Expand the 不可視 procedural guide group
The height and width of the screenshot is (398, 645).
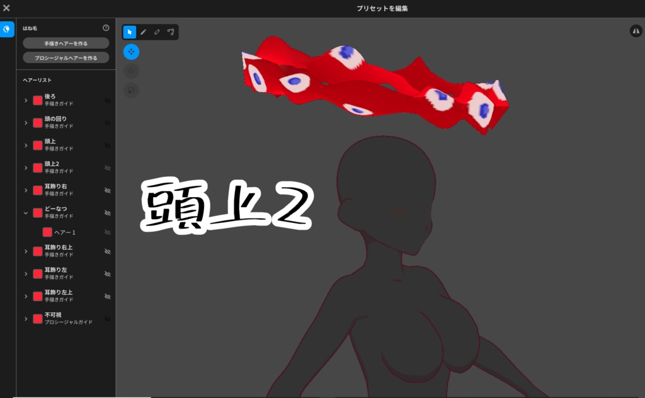pyautogui.click(x=25, y=319)
